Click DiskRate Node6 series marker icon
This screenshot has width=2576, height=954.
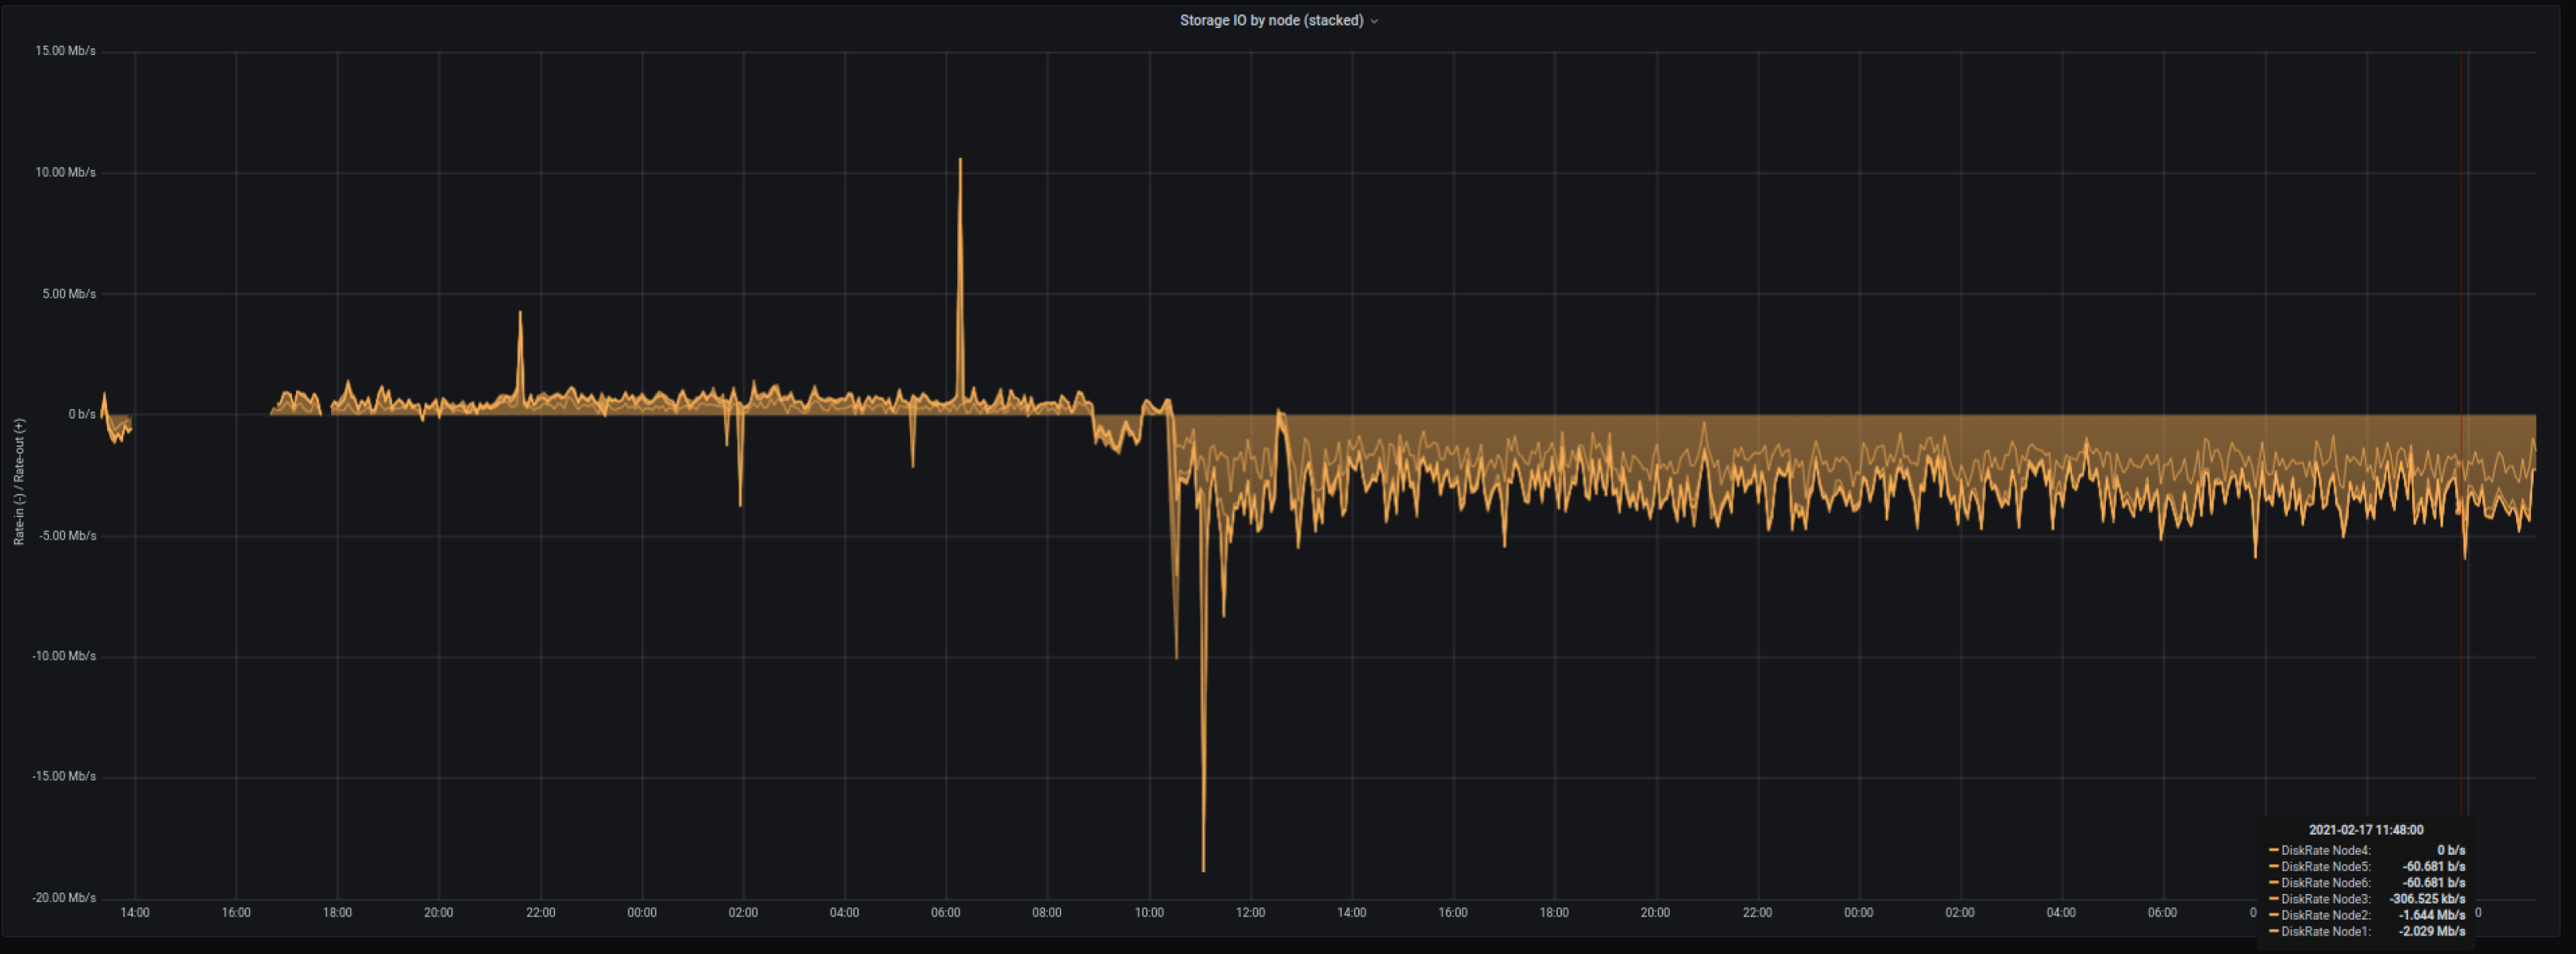click(x=2273, y=882)
